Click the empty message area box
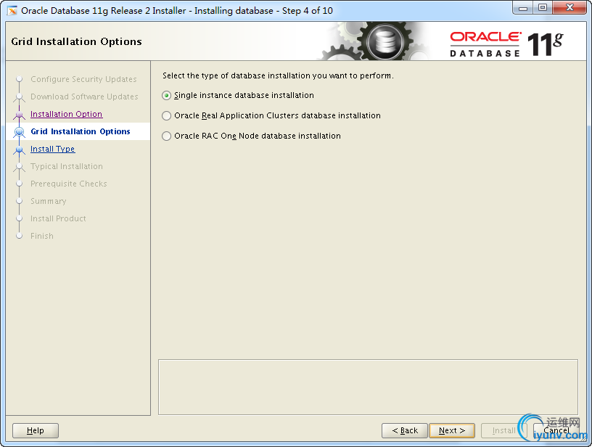Screen dimensions: 592x447 coord(368,387)
